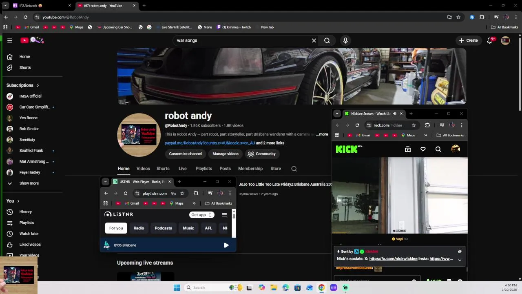Open File Explorer from taskbar
This screenshot has width=522, height=294.
pos(274,287)
